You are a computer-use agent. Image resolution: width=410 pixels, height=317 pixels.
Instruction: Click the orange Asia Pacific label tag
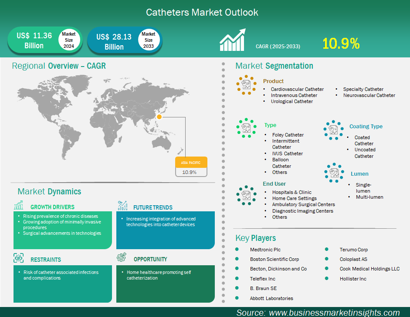(191, 162)
